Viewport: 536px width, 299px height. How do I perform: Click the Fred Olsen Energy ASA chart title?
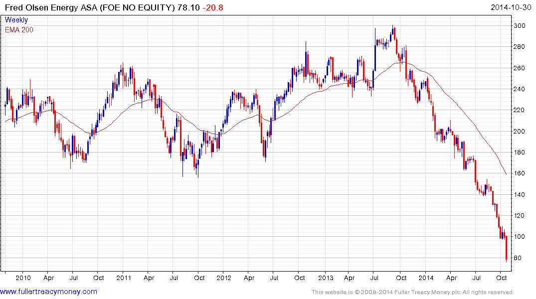pyautogui.click(x=90, y=7)
